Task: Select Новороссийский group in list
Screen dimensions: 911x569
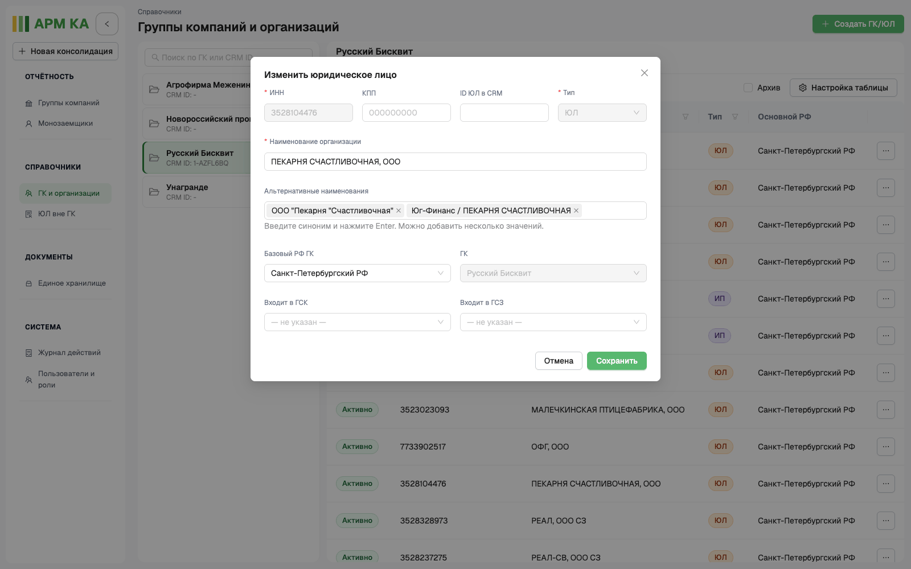Action: (x=197, y=123)
